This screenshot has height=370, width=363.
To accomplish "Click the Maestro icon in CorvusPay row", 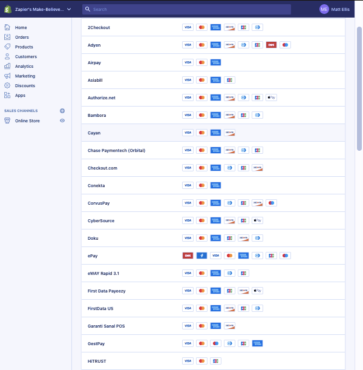I will tap(271, 203).
